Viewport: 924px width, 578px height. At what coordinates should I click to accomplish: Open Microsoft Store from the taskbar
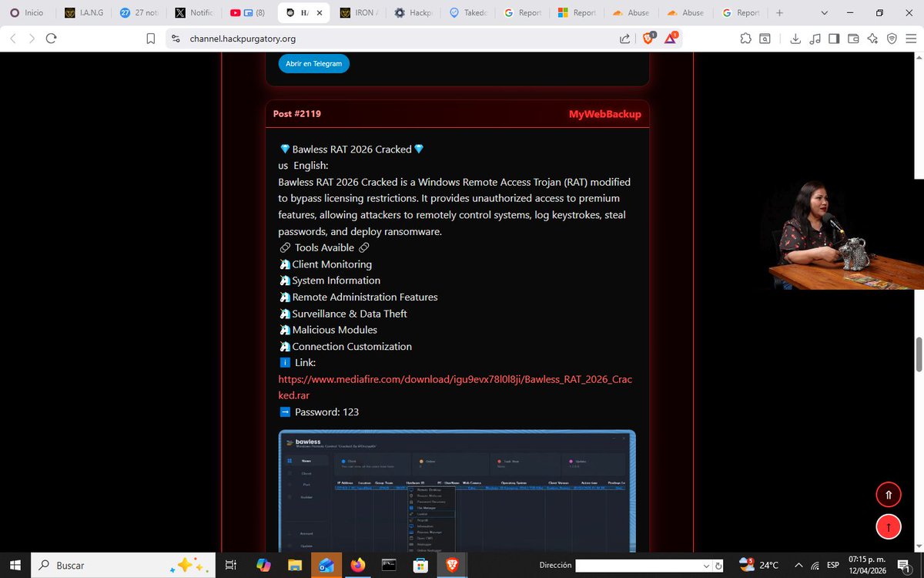click(420, 565)
